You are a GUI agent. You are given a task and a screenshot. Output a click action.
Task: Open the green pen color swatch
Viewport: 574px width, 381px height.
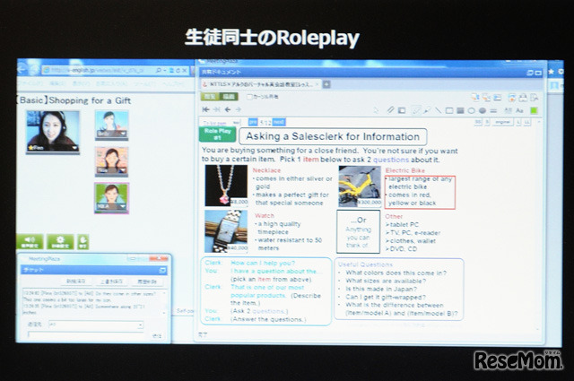click(x=534, y=110)
